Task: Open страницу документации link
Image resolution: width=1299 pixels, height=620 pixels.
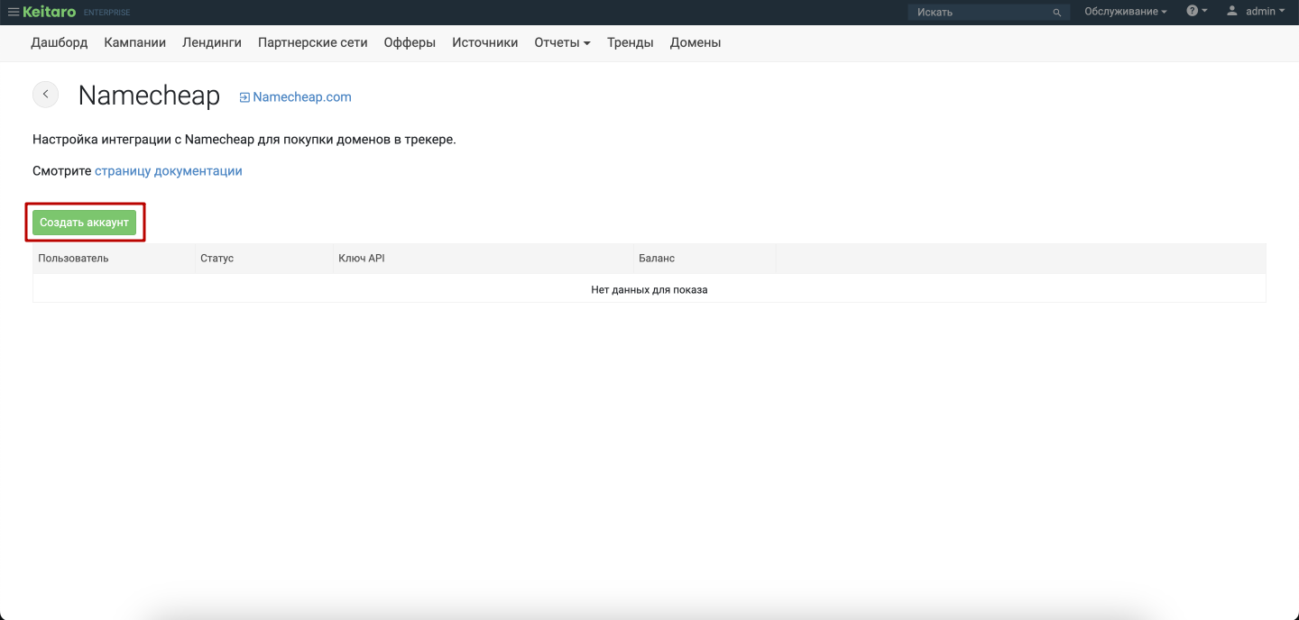Action: coord(169,171)
